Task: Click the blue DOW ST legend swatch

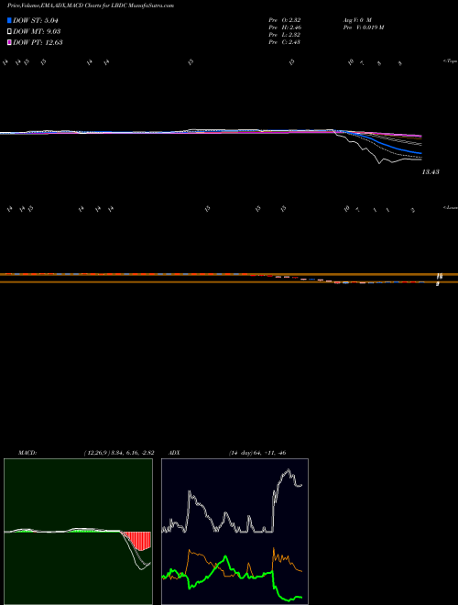Action: [9, 20]
